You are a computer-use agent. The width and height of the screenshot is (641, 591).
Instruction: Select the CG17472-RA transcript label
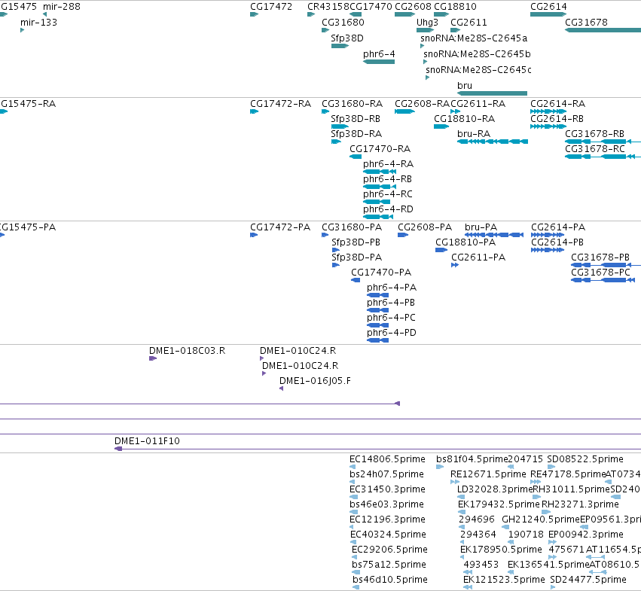pyautogui.click(x=280, y=104)
